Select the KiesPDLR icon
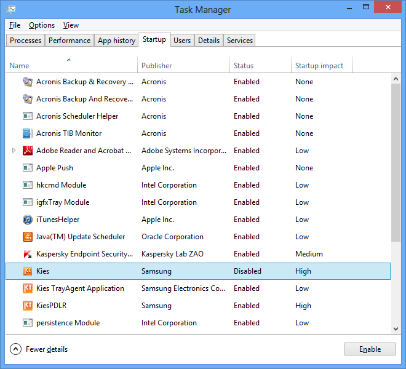 (27, 306)
